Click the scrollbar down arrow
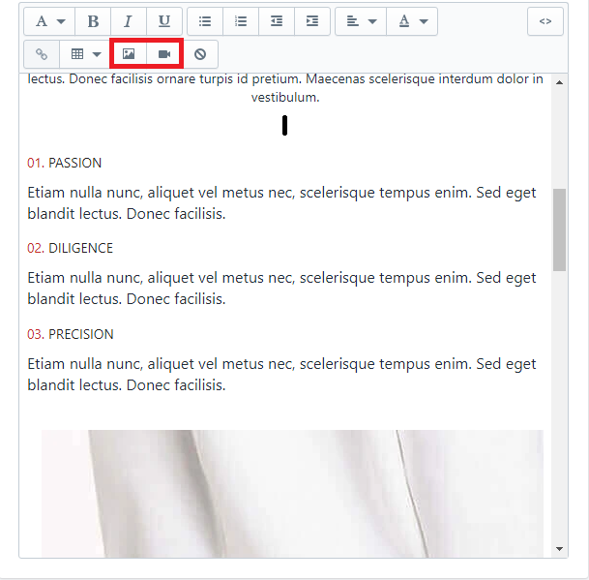The height and width of the screenshot is (580, 589). (x=559, y=549)
